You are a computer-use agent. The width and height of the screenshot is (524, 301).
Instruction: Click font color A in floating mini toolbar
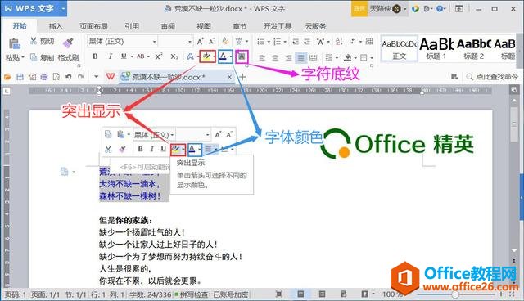point(192,149)
